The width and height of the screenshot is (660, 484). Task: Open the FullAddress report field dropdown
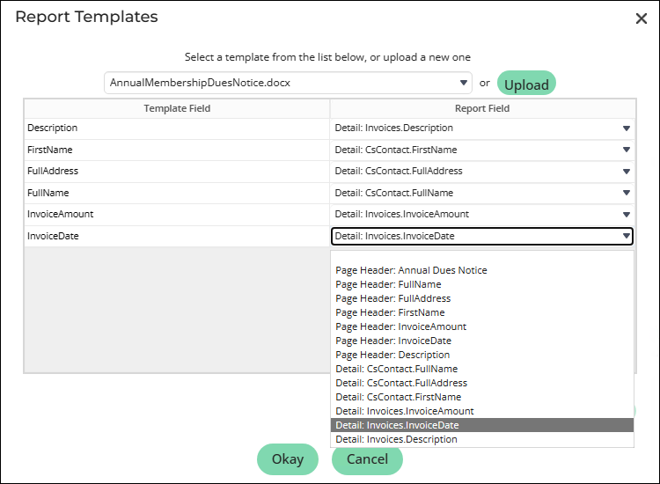point(482,172)
